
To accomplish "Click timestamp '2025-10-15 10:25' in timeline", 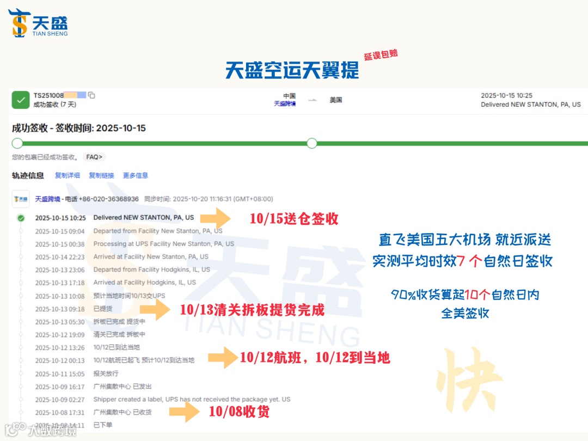I will 60,218.
